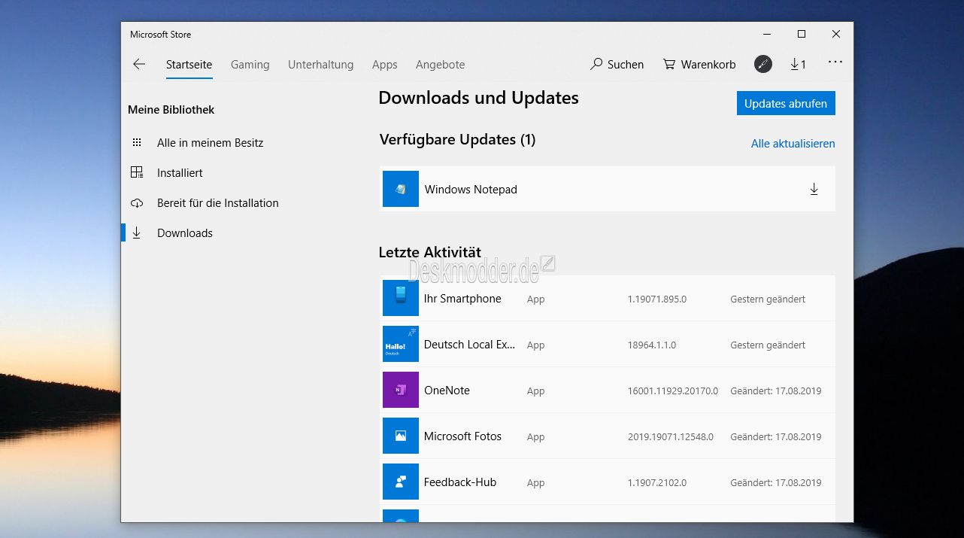Click the Installiert layout icon
The height and width of the screenshot is (538, 964).
137,172
